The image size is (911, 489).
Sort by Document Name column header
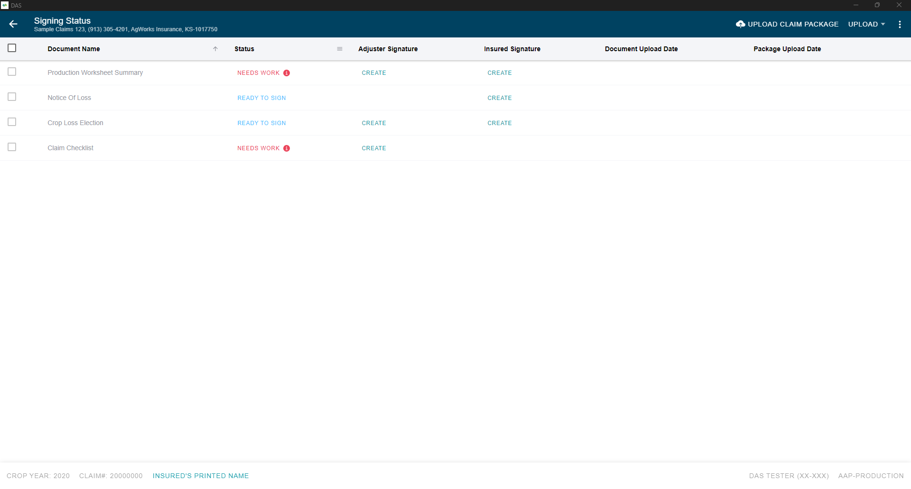(x=74, y=49)
